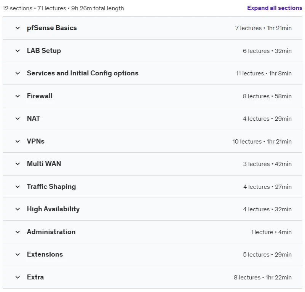The image size is (305, 292).
Task: Open the High Availability section title
Action: click(x=53, y=209)
